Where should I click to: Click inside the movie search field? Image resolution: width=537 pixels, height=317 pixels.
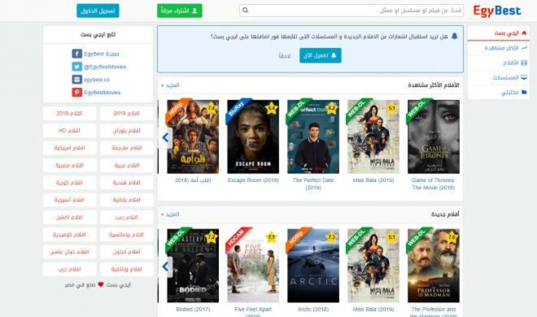pyautogui.click(x=352, y=10)
